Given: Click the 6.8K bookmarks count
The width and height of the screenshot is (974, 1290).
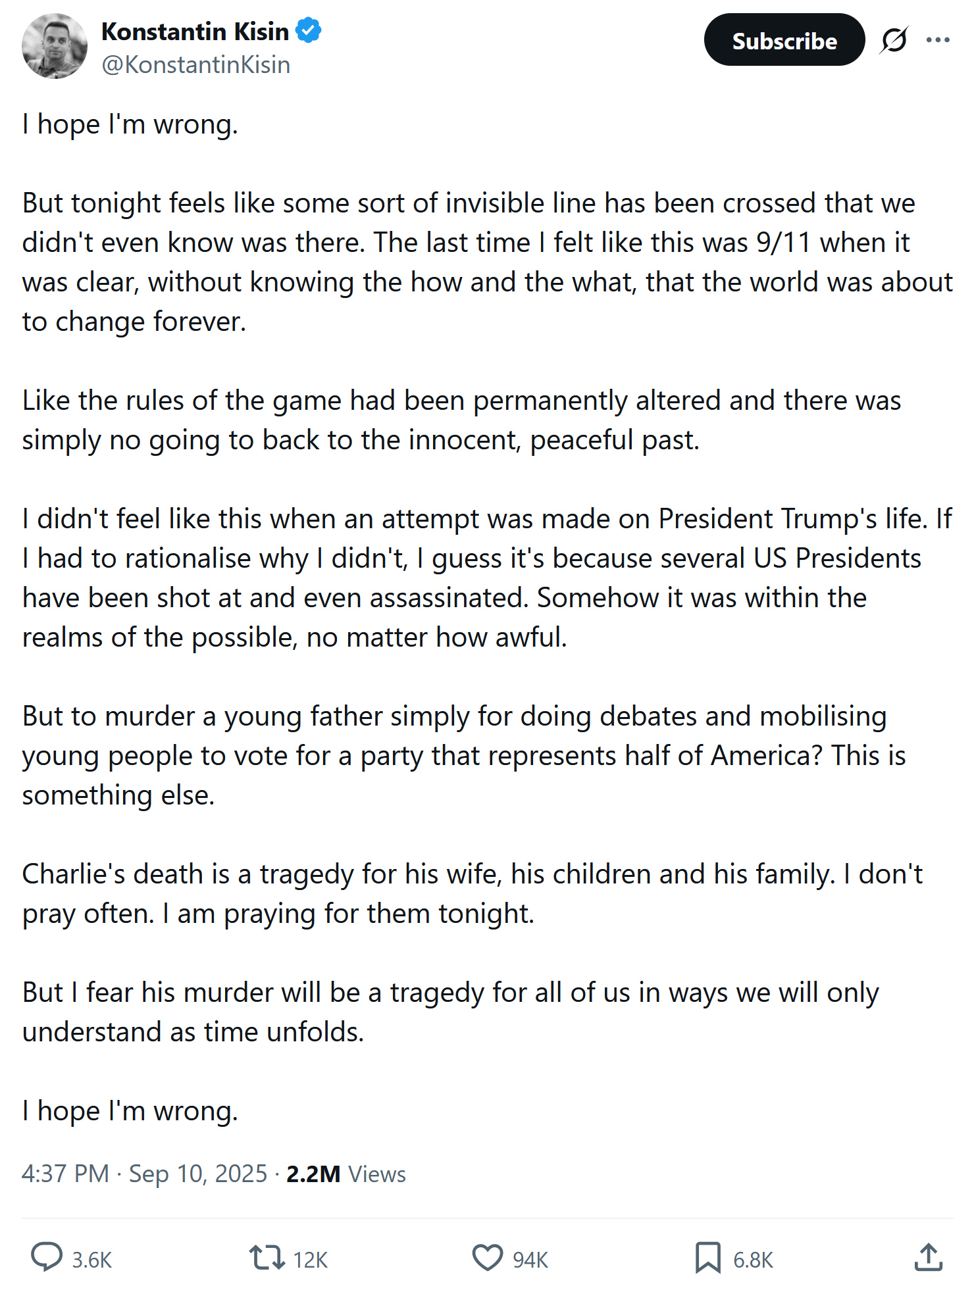Looking at the screenshot, I should (753, 1260).
